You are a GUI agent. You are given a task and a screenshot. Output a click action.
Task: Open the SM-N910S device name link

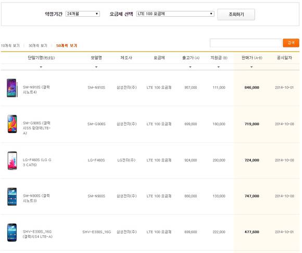(x=36, y=90)
